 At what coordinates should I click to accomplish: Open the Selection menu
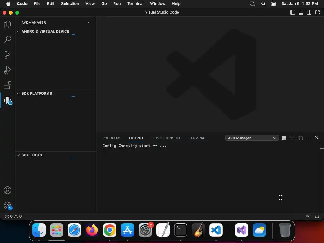pyautogui.click(x=70, y=3)
